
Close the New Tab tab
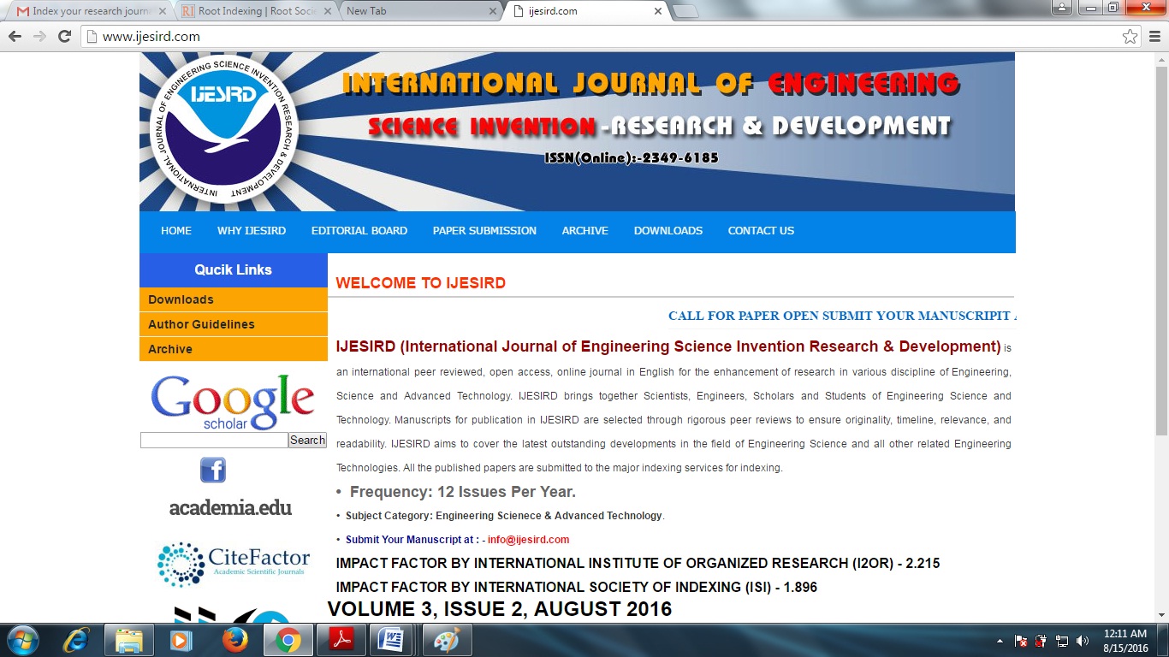492,11
